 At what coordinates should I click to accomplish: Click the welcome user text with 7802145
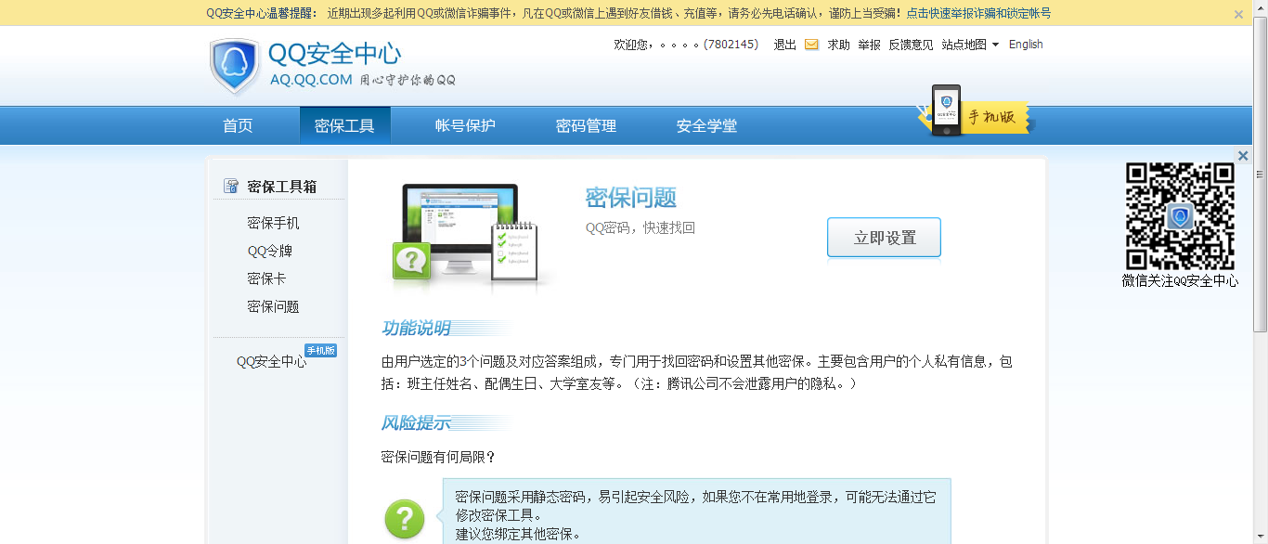pos(687,45)
